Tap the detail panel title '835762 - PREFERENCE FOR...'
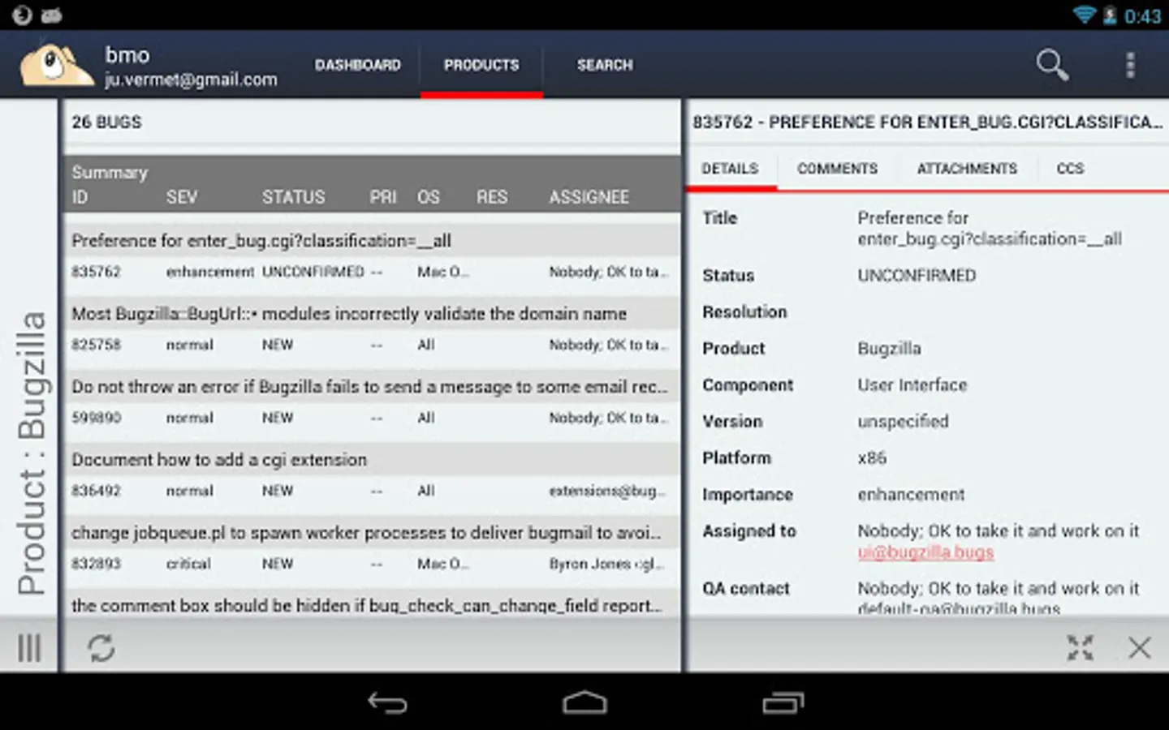 pyautogui.click(x=927, y=122)
